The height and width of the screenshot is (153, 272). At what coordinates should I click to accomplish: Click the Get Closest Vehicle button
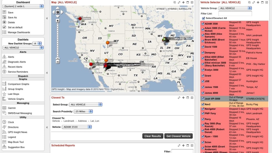tap(178, 136)
